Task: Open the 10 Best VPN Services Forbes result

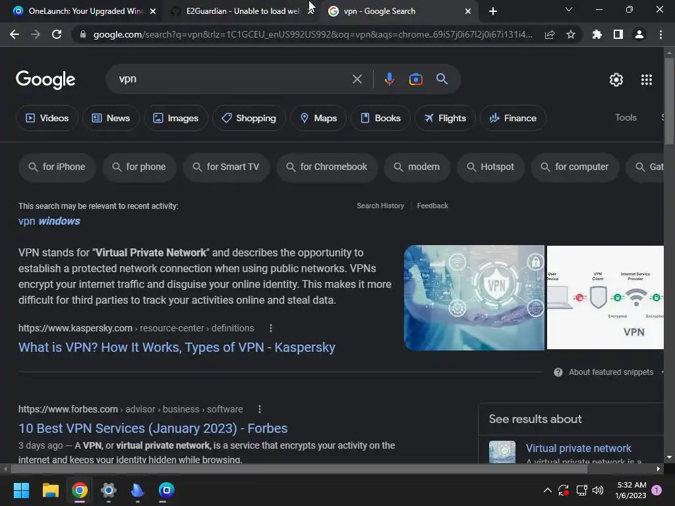Action: [x=153, y=428]
